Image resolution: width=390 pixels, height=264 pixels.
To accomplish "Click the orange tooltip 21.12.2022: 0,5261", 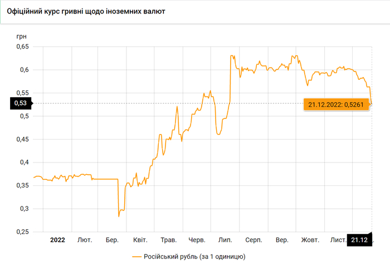I will [x=337, y=104].
